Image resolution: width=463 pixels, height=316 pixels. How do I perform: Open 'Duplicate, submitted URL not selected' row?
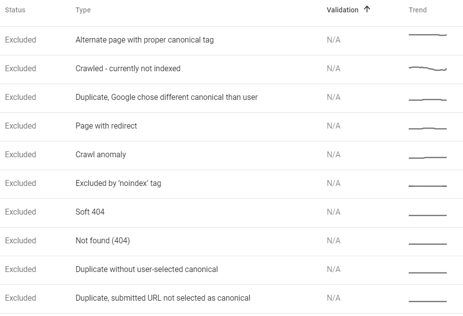click(x=163, y=298)
